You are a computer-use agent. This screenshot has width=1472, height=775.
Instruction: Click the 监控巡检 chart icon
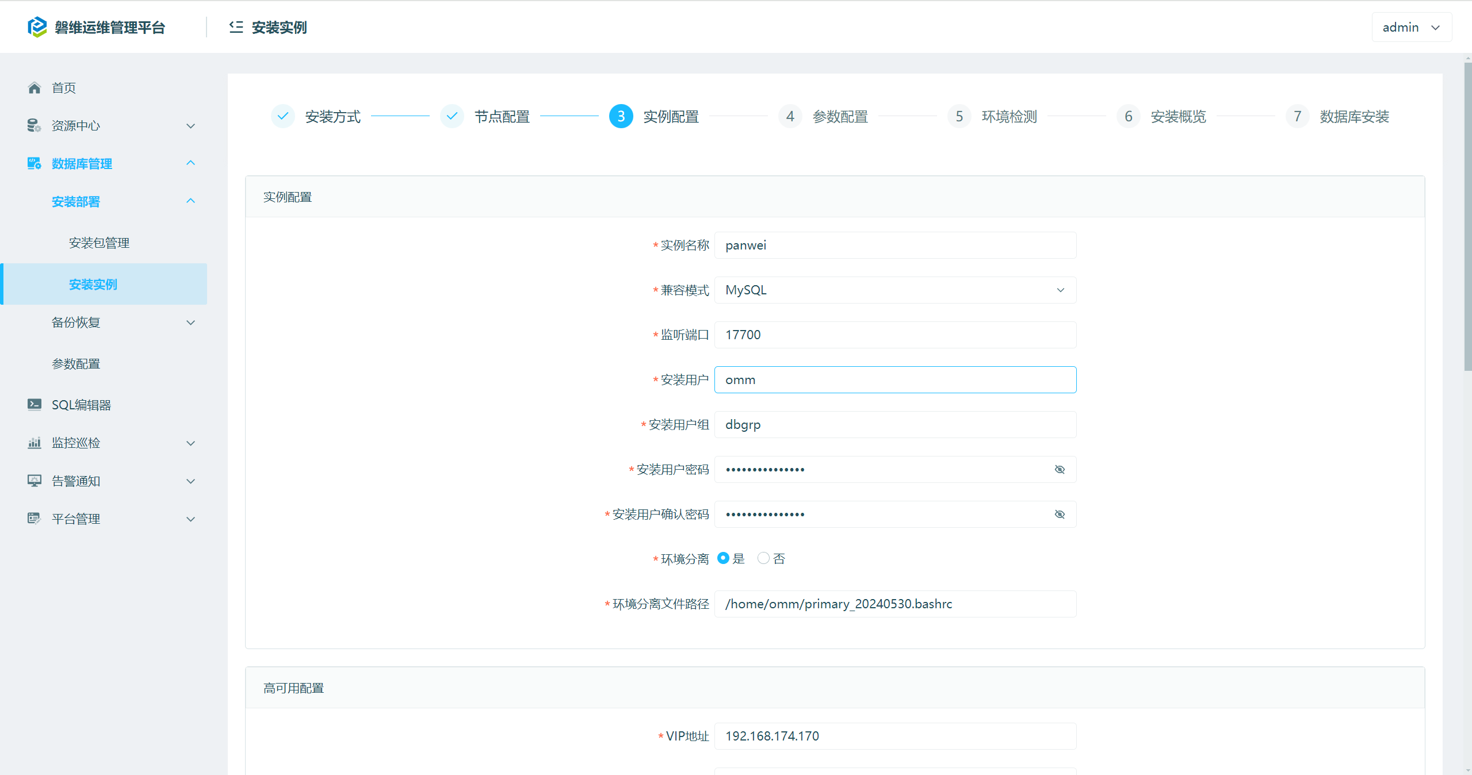[35, 443]
